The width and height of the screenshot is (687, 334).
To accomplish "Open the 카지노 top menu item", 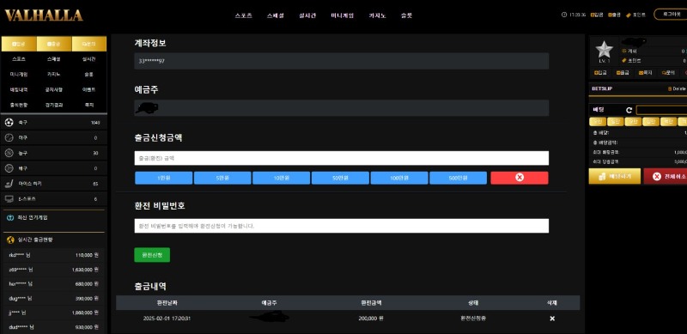I will pyautogui.click(x=377, y=15).
